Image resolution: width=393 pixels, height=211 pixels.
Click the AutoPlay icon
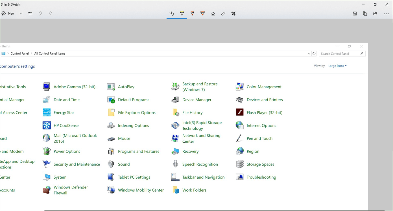pos(111,87)
